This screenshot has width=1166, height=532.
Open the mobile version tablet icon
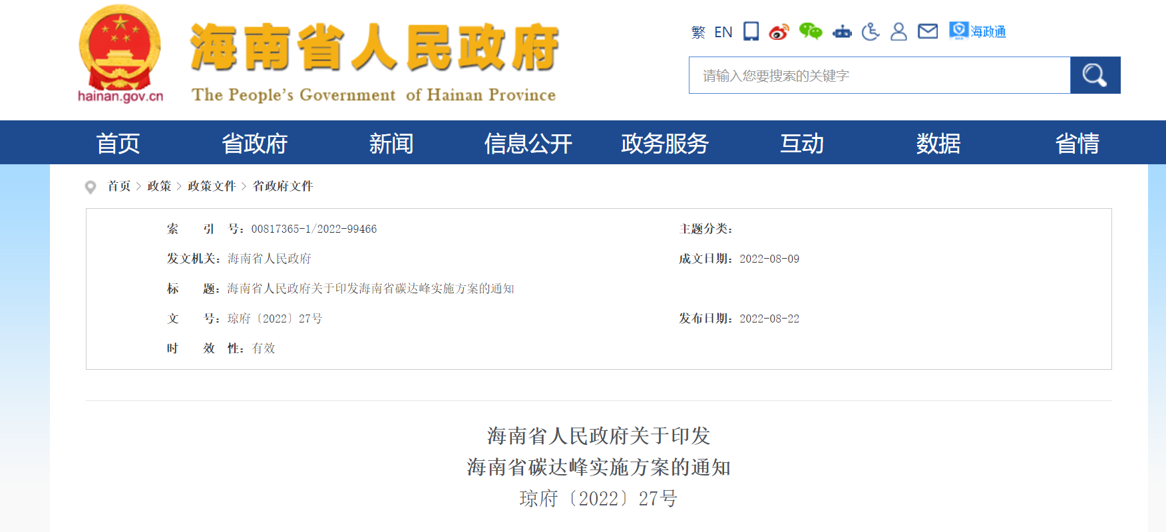point(751,31)
